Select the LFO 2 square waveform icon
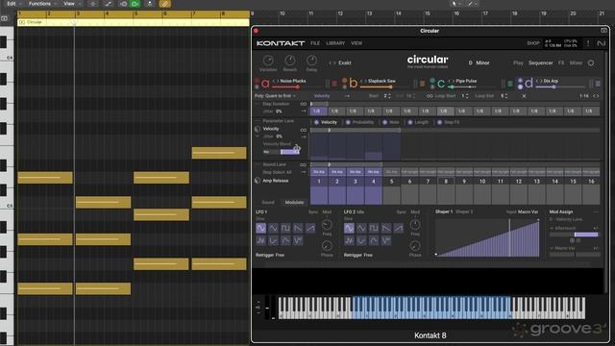The height and width of the screenshot is (346, 615). click(374, 228)
